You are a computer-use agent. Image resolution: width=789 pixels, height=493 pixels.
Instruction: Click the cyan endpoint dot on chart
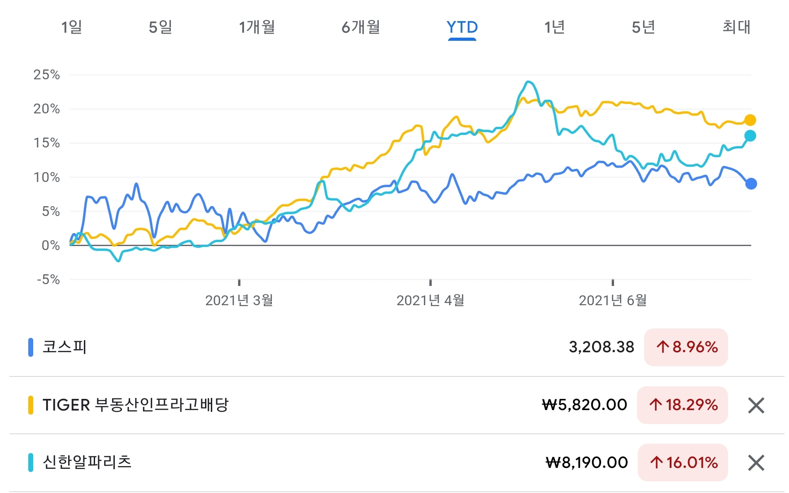750,136
